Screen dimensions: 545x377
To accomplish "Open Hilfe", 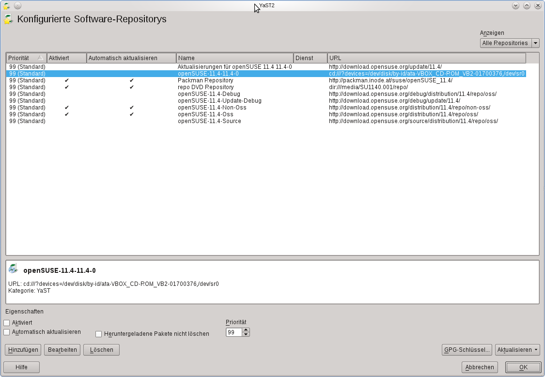I will (x=21, y=367).
